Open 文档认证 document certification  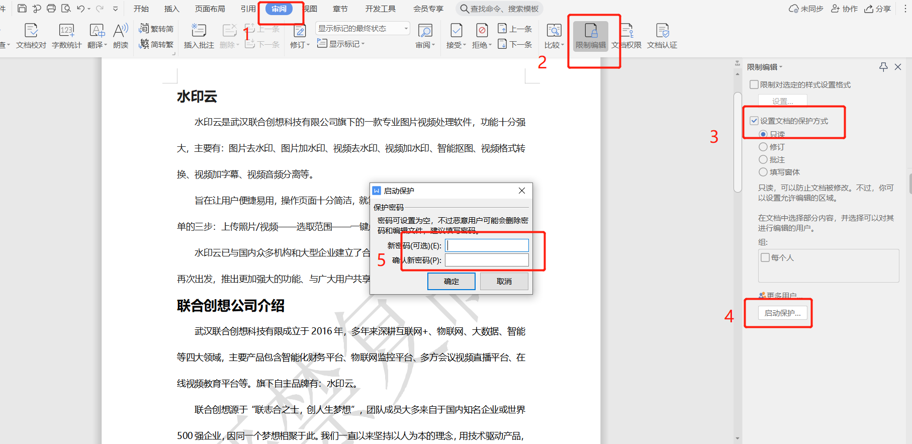662,36
